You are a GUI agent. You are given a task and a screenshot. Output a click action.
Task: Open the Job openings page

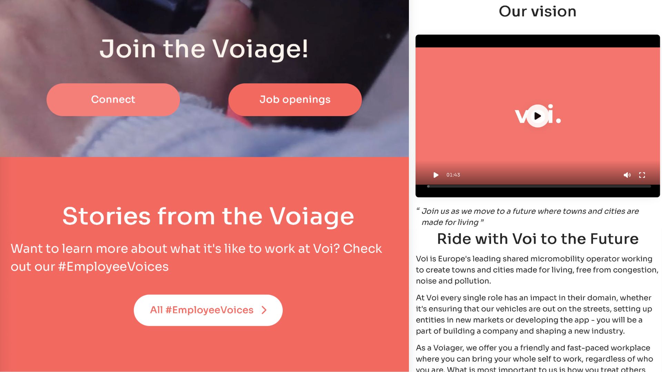click(x=295, y=100)
